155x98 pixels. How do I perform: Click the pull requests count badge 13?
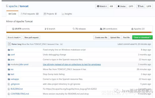37,14
